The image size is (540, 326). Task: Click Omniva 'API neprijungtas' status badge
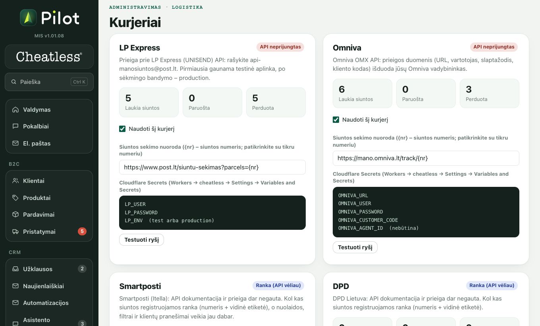click(x=494, y=47)
